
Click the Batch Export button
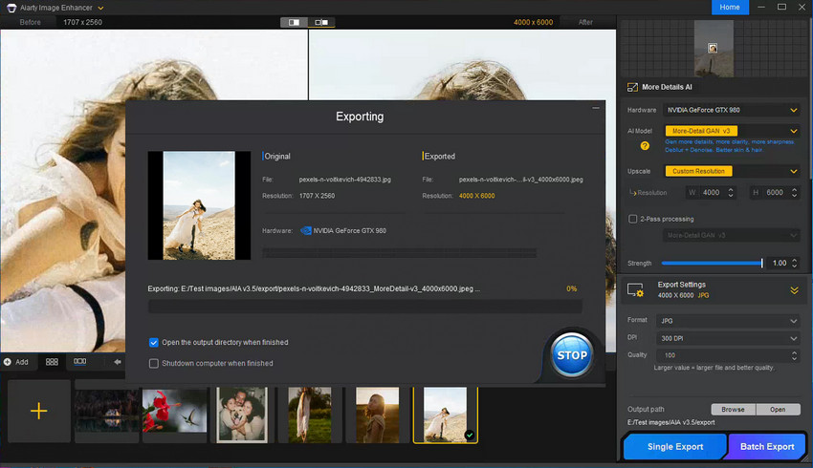[767, 446]
